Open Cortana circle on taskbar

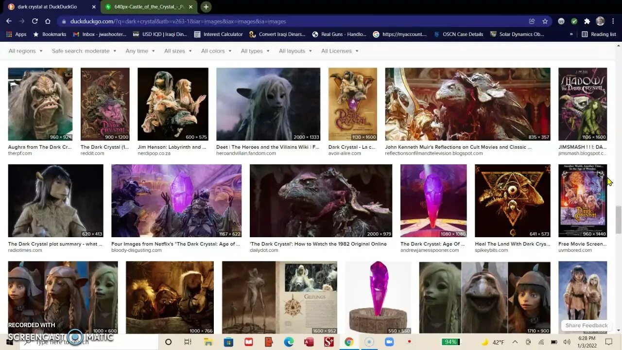click(168, 342)
